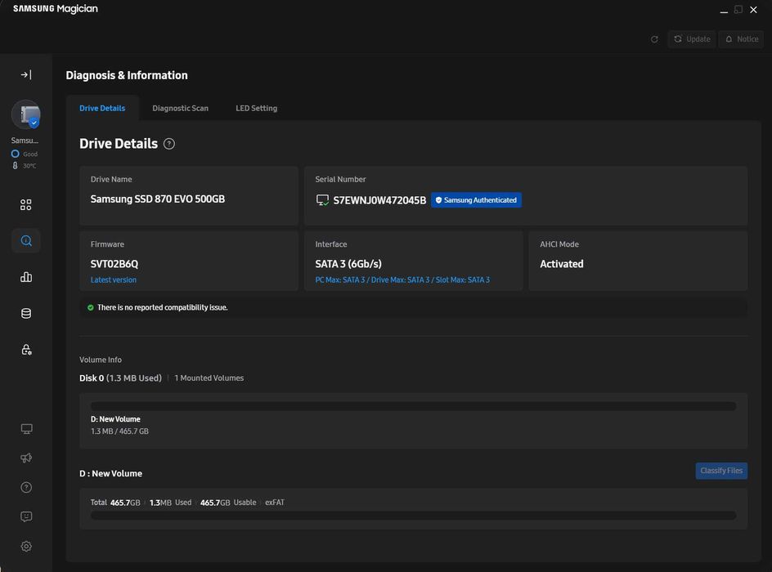Open the Diagnosis & Information magnifier icon
This screenshot has width=772, height=572.
click(x=26, y=240)
